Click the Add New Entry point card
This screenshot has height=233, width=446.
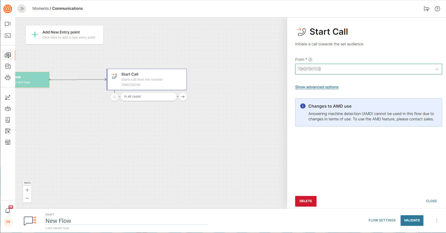[64, 35]
